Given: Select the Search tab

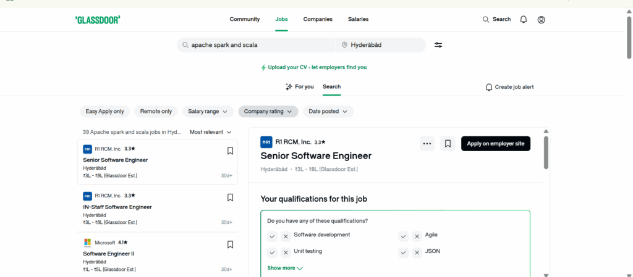Looking at the screenshot, I should pyautogui.click(x=331, y=86).
